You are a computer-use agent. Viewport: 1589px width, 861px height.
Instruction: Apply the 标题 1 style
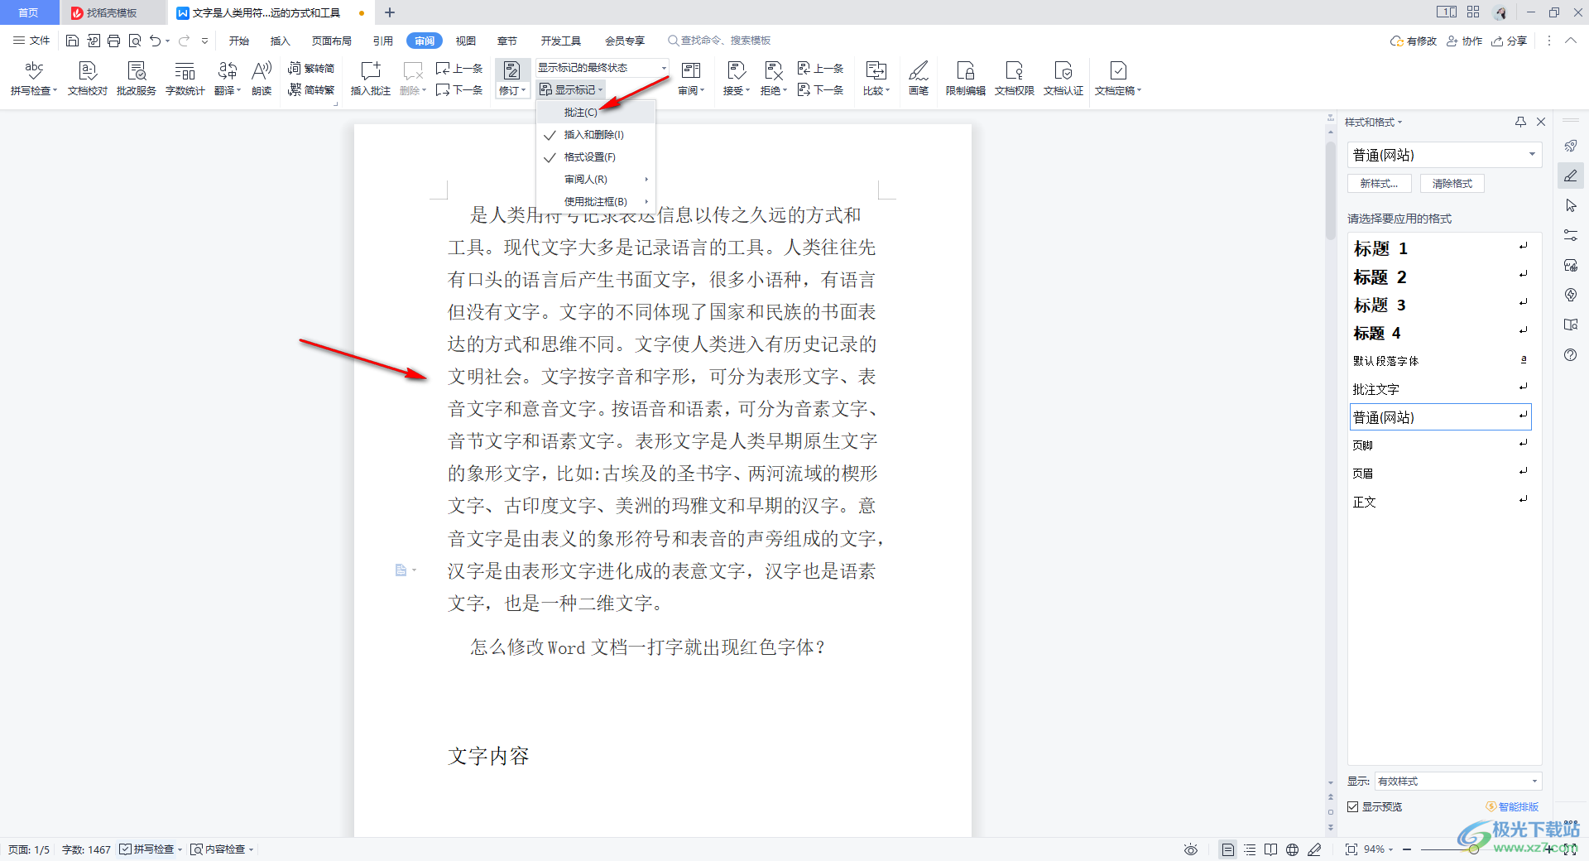coord(1440,248)
